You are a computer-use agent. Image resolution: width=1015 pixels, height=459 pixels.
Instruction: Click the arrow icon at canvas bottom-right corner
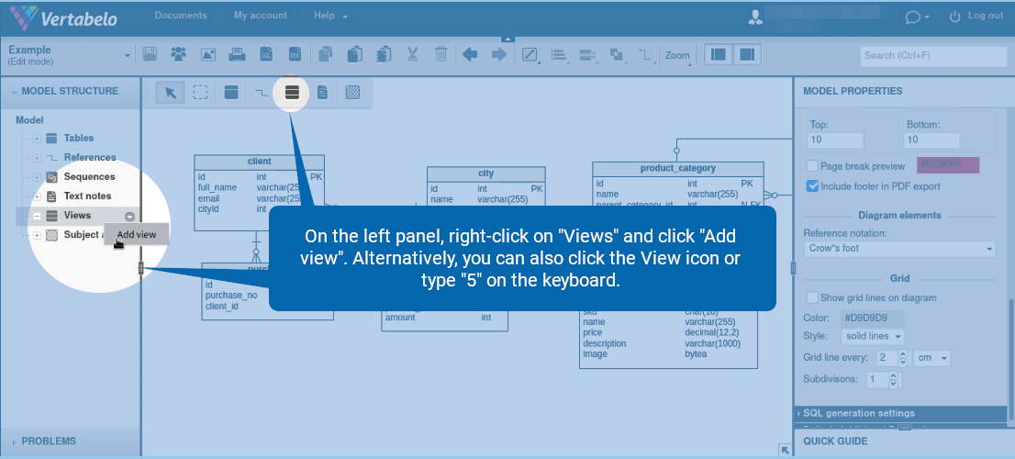tap(786, 450)
